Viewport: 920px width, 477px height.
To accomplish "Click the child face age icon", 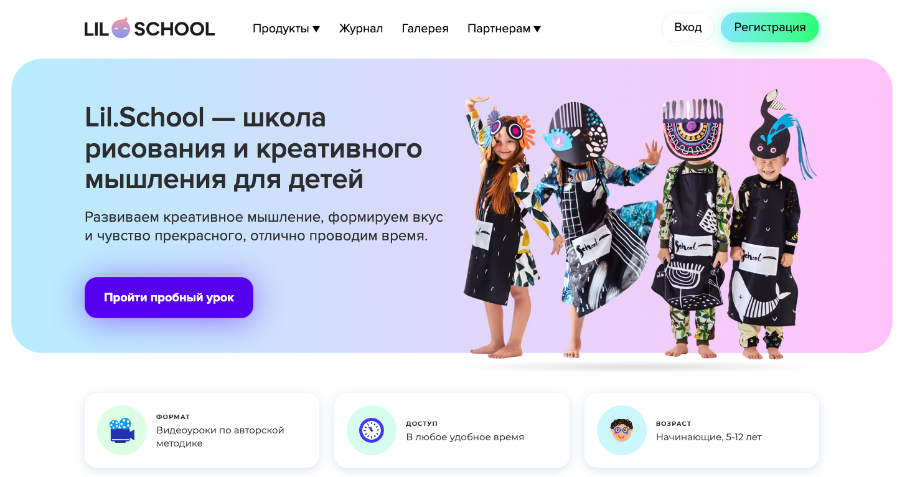I will coord(621,430).
